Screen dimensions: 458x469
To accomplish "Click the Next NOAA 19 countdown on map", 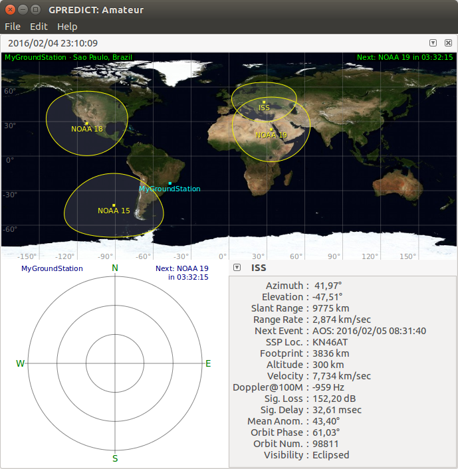I will [x=405, y=57].
